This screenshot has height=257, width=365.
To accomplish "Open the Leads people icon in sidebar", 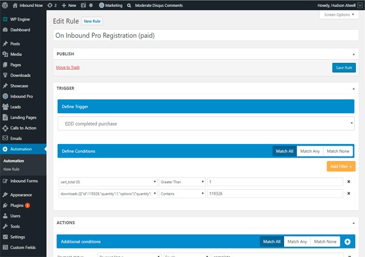I will (5, 107).
